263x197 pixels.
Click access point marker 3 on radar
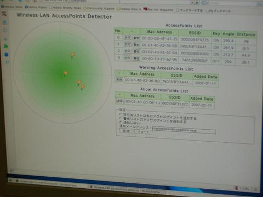pyautogui.click(x=79, y=82)
